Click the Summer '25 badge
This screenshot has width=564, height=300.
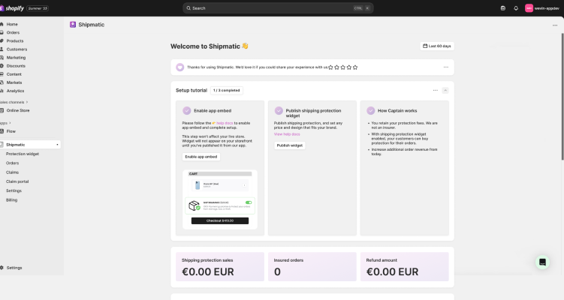(x=38, y=8)
